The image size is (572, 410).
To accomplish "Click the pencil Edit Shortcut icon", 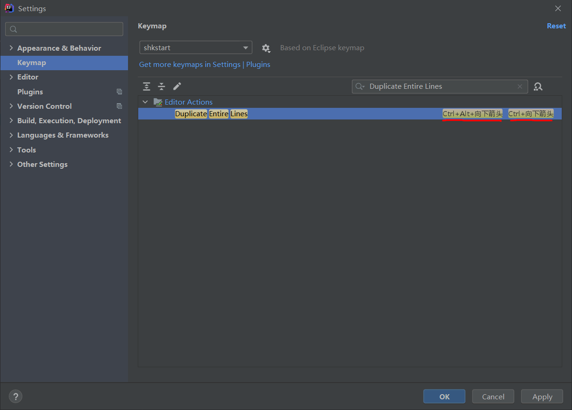I will coord(177,86).
